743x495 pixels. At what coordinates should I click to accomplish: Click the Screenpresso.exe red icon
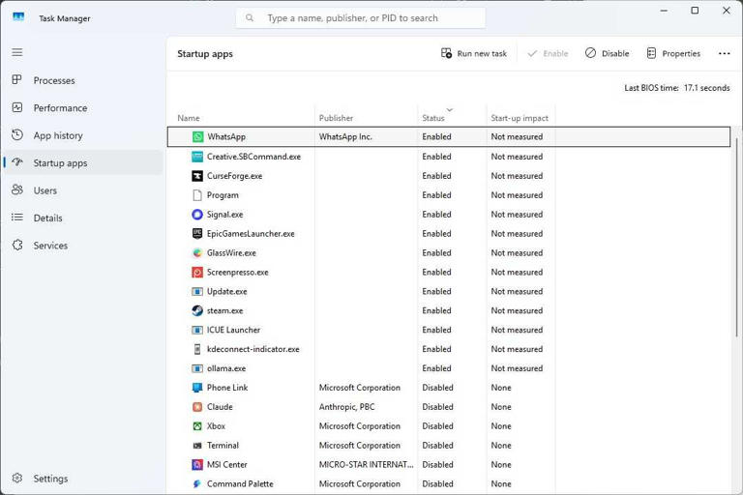point(197,273)
